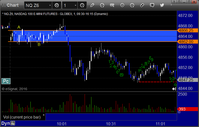Expand the interval '1' dropdown arrow

tap(75, 5)
